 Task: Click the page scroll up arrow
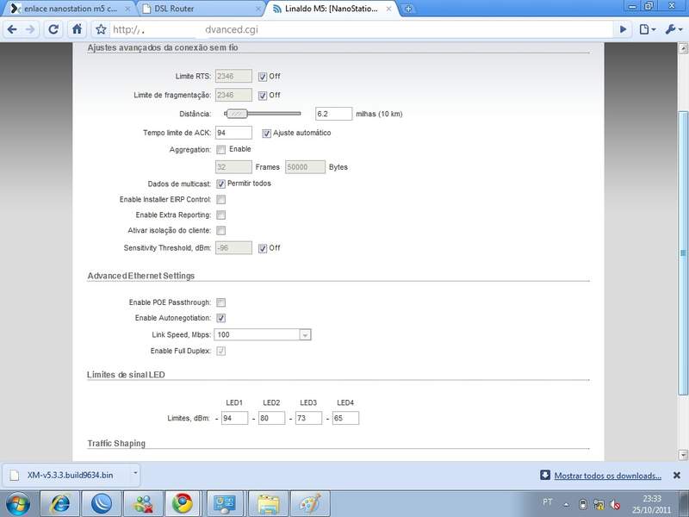point(683,48)
